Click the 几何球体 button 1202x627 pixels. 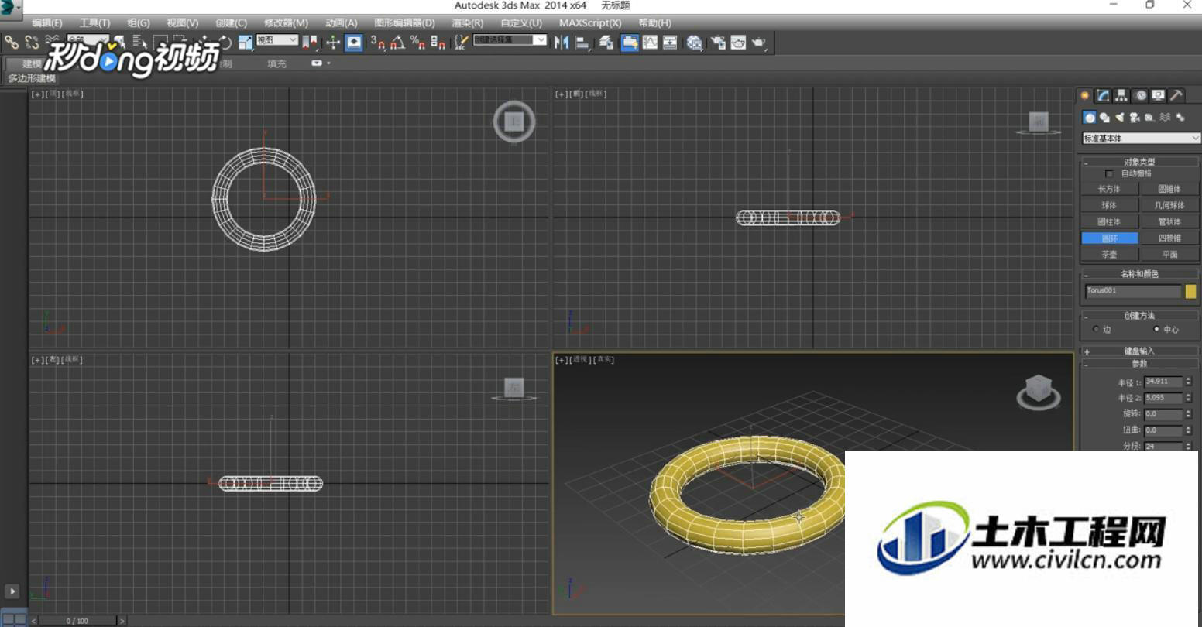point(1170,205)
